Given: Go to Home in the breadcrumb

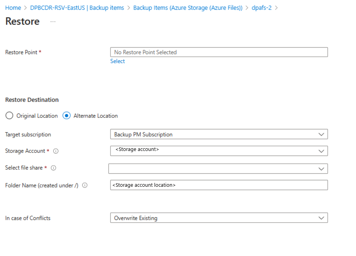Looking at the screenshot, I should (x=13, y=8).
